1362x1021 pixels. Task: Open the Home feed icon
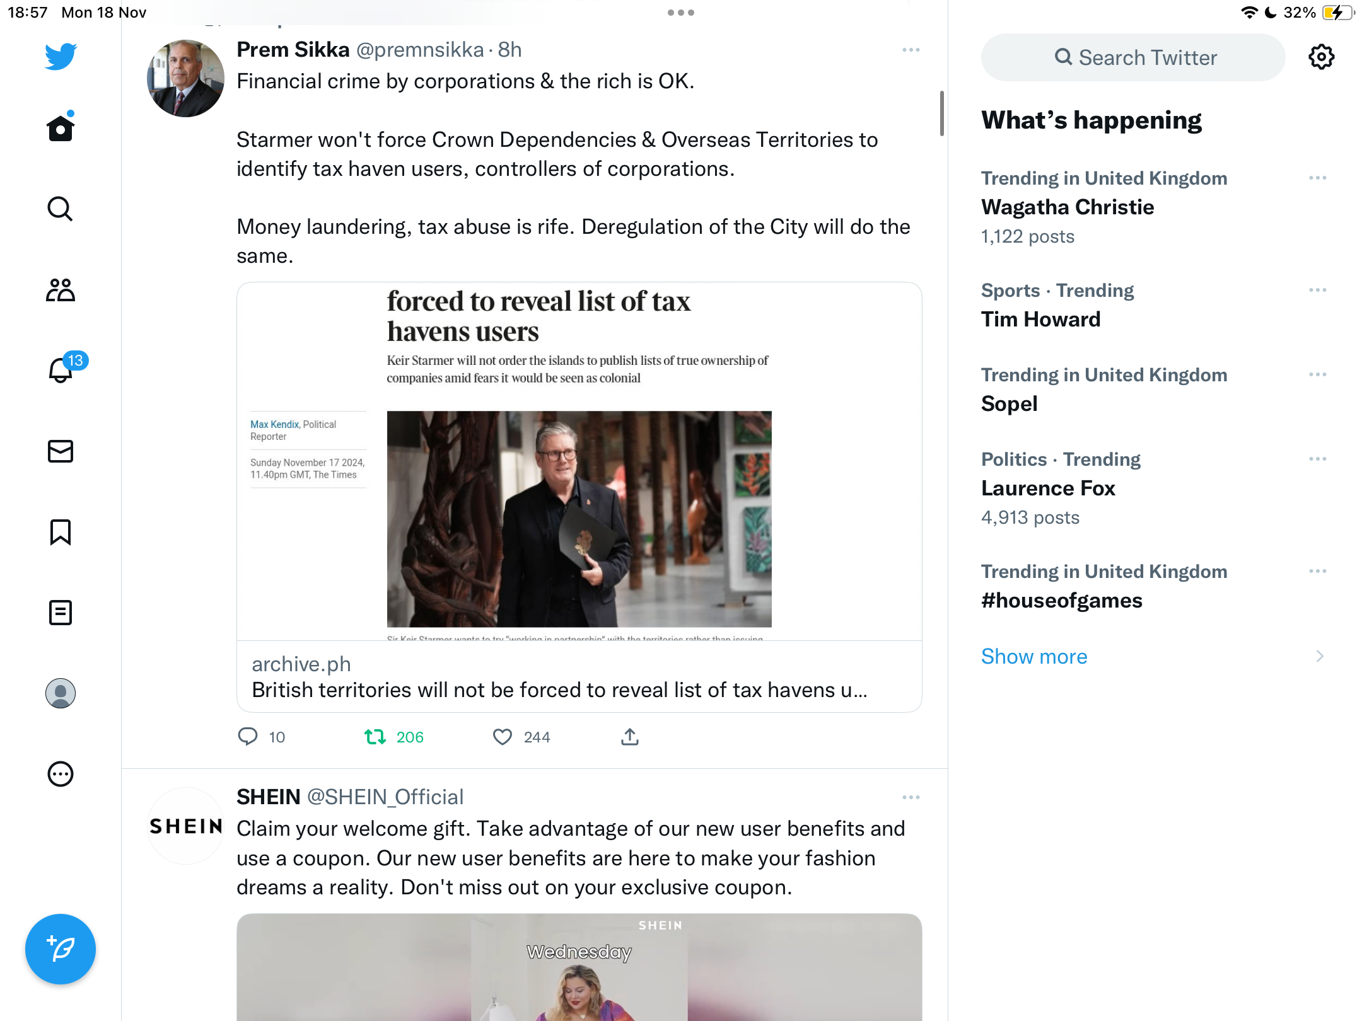[x=61, y=128]
